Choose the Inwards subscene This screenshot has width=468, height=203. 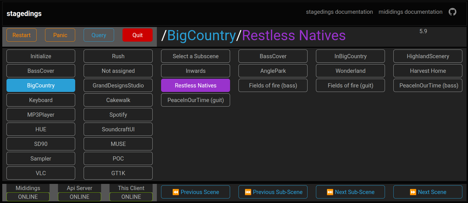point(195,71)
